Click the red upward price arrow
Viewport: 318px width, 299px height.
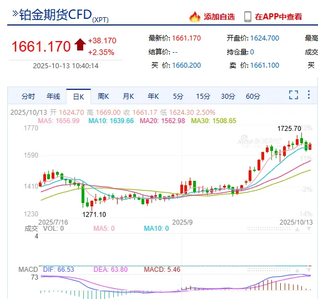tap(80, 44)
